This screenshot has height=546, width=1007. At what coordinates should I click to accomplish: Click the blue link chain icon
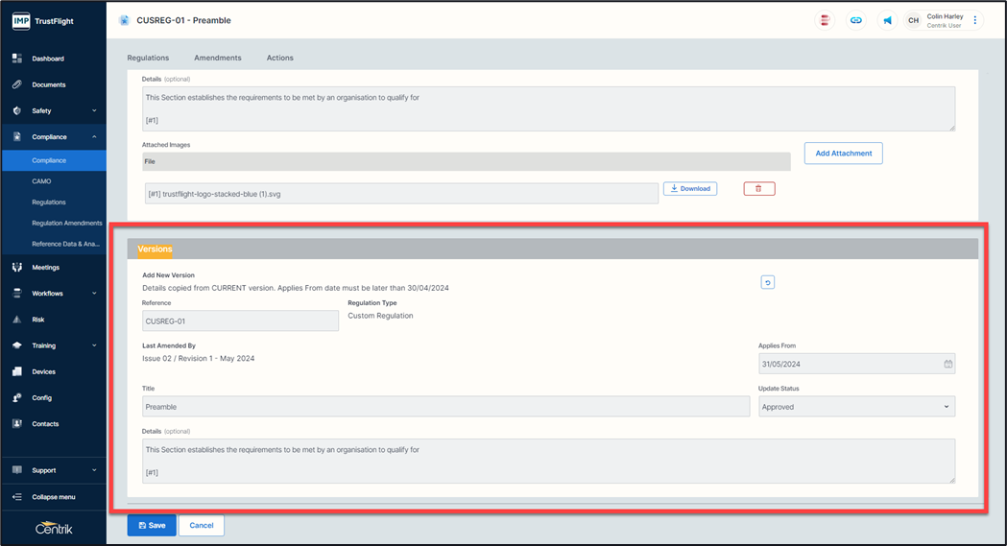855,20
